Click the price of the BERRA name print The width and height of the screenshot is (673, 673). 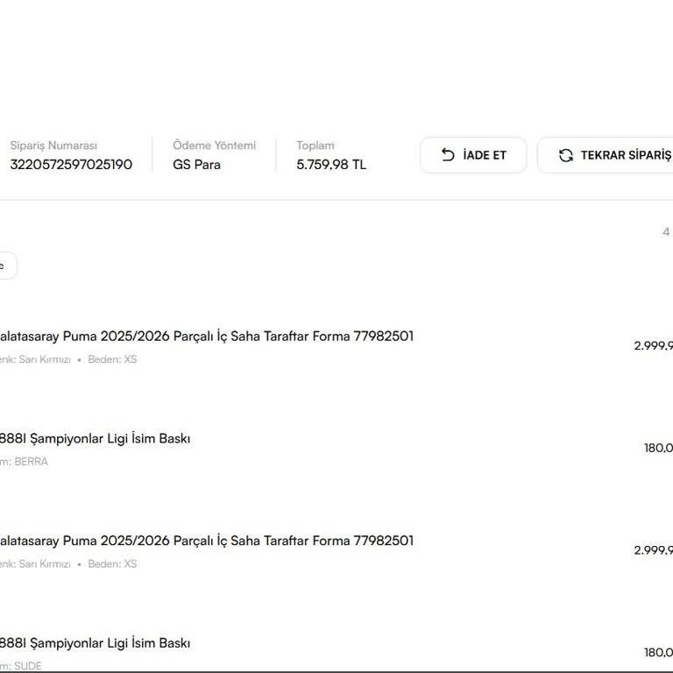point(658,448)
